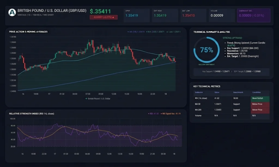Image resolution: width=279 pixels, height=167 pixels.
Task: Select the Day High price card
Action: 165,15
